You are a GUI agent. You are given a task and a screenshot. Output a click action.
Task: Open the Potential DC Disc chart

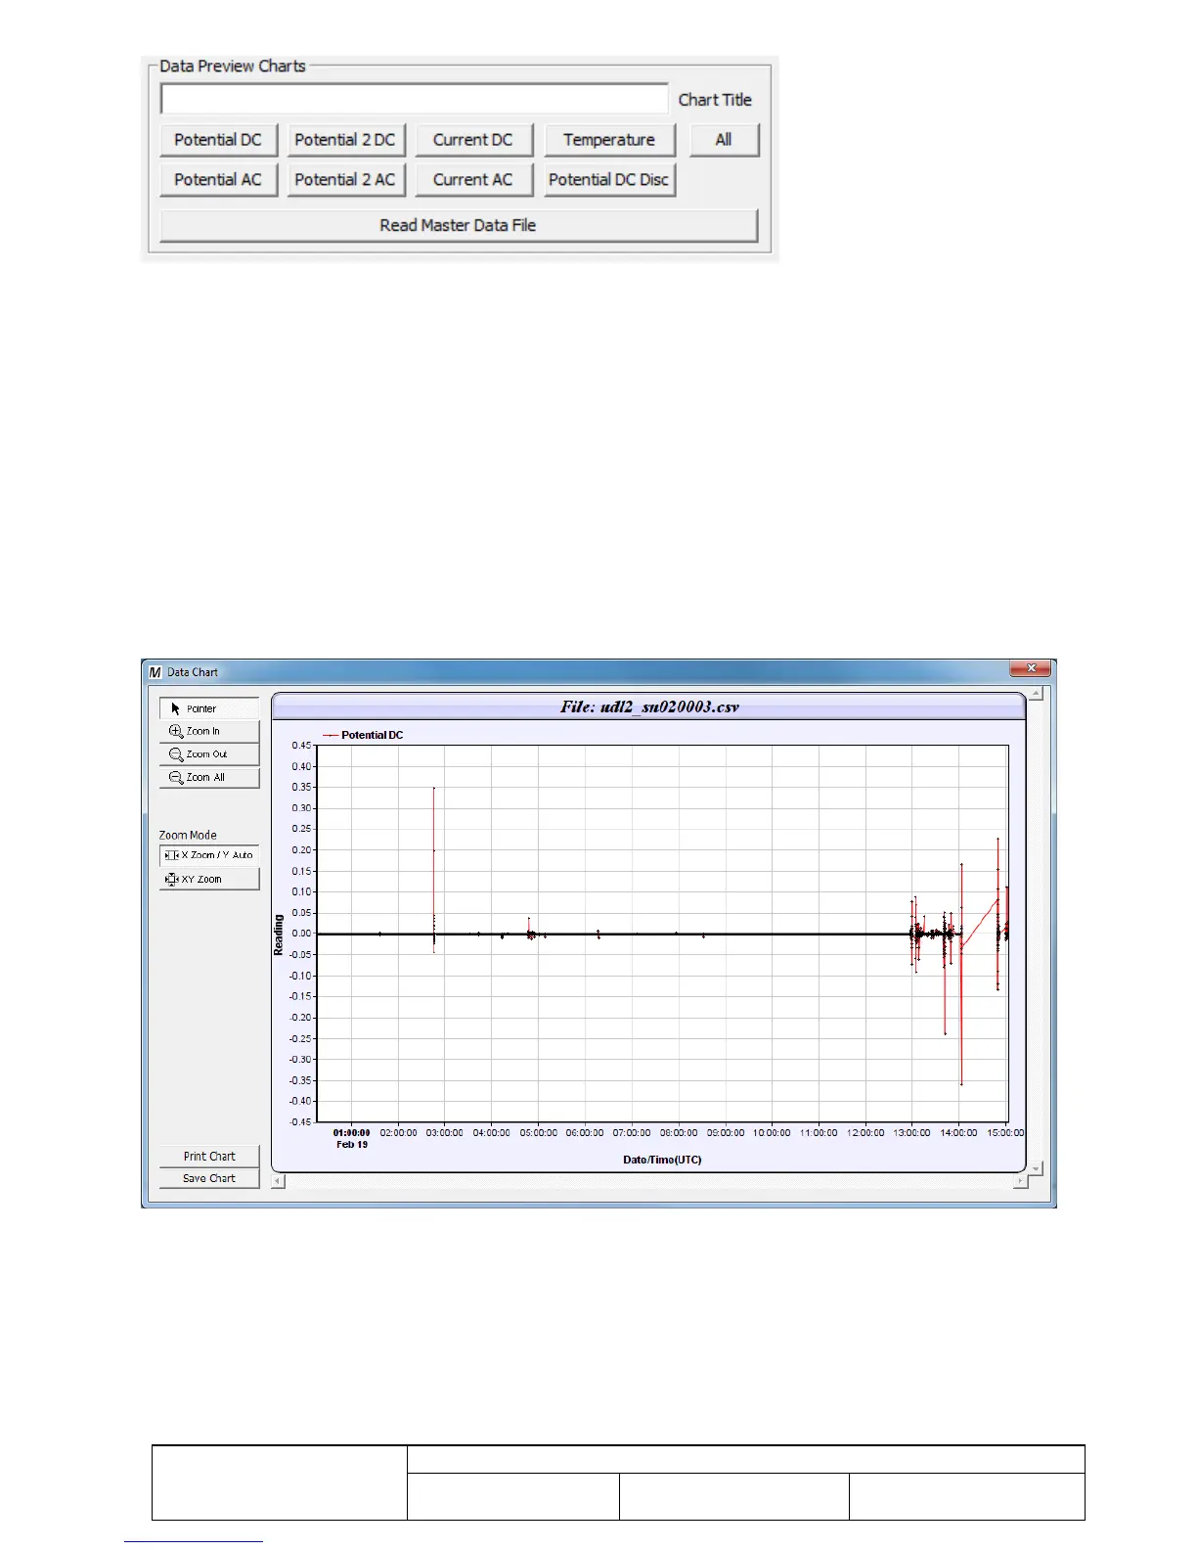(x=609, y=180)
